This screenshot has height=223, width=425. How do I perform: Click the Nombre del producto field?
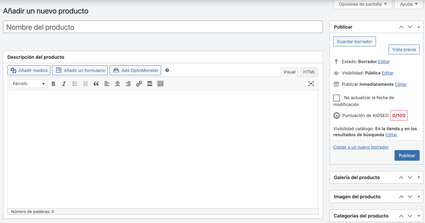[x=163, y=27]
